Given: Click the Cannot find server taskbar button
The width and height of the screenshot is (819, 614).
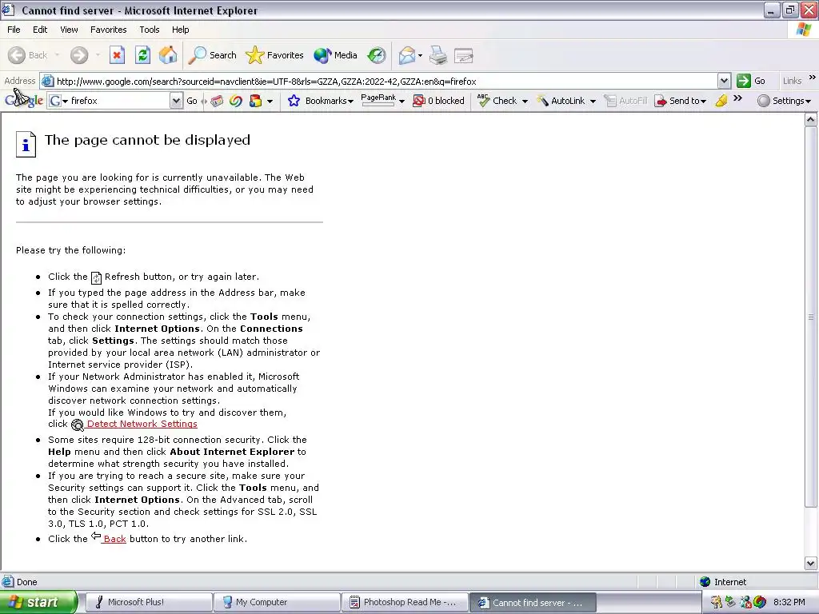Looking at the screenshot, I should click(533, 602).
